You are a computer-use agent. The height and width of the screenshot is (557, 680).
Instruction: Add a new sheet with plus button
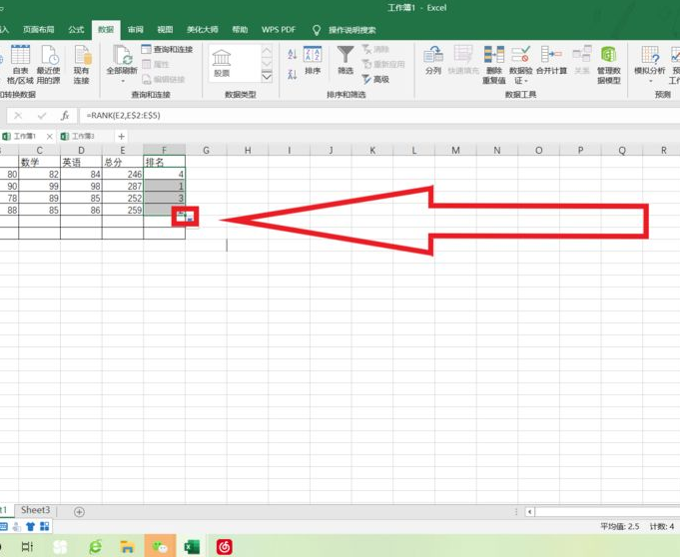coord(79,511)
